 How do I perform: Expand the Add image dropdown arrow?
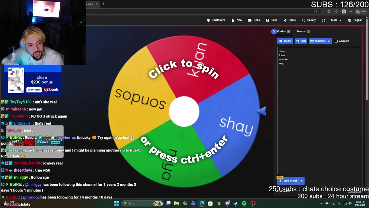tap(329, 41)
